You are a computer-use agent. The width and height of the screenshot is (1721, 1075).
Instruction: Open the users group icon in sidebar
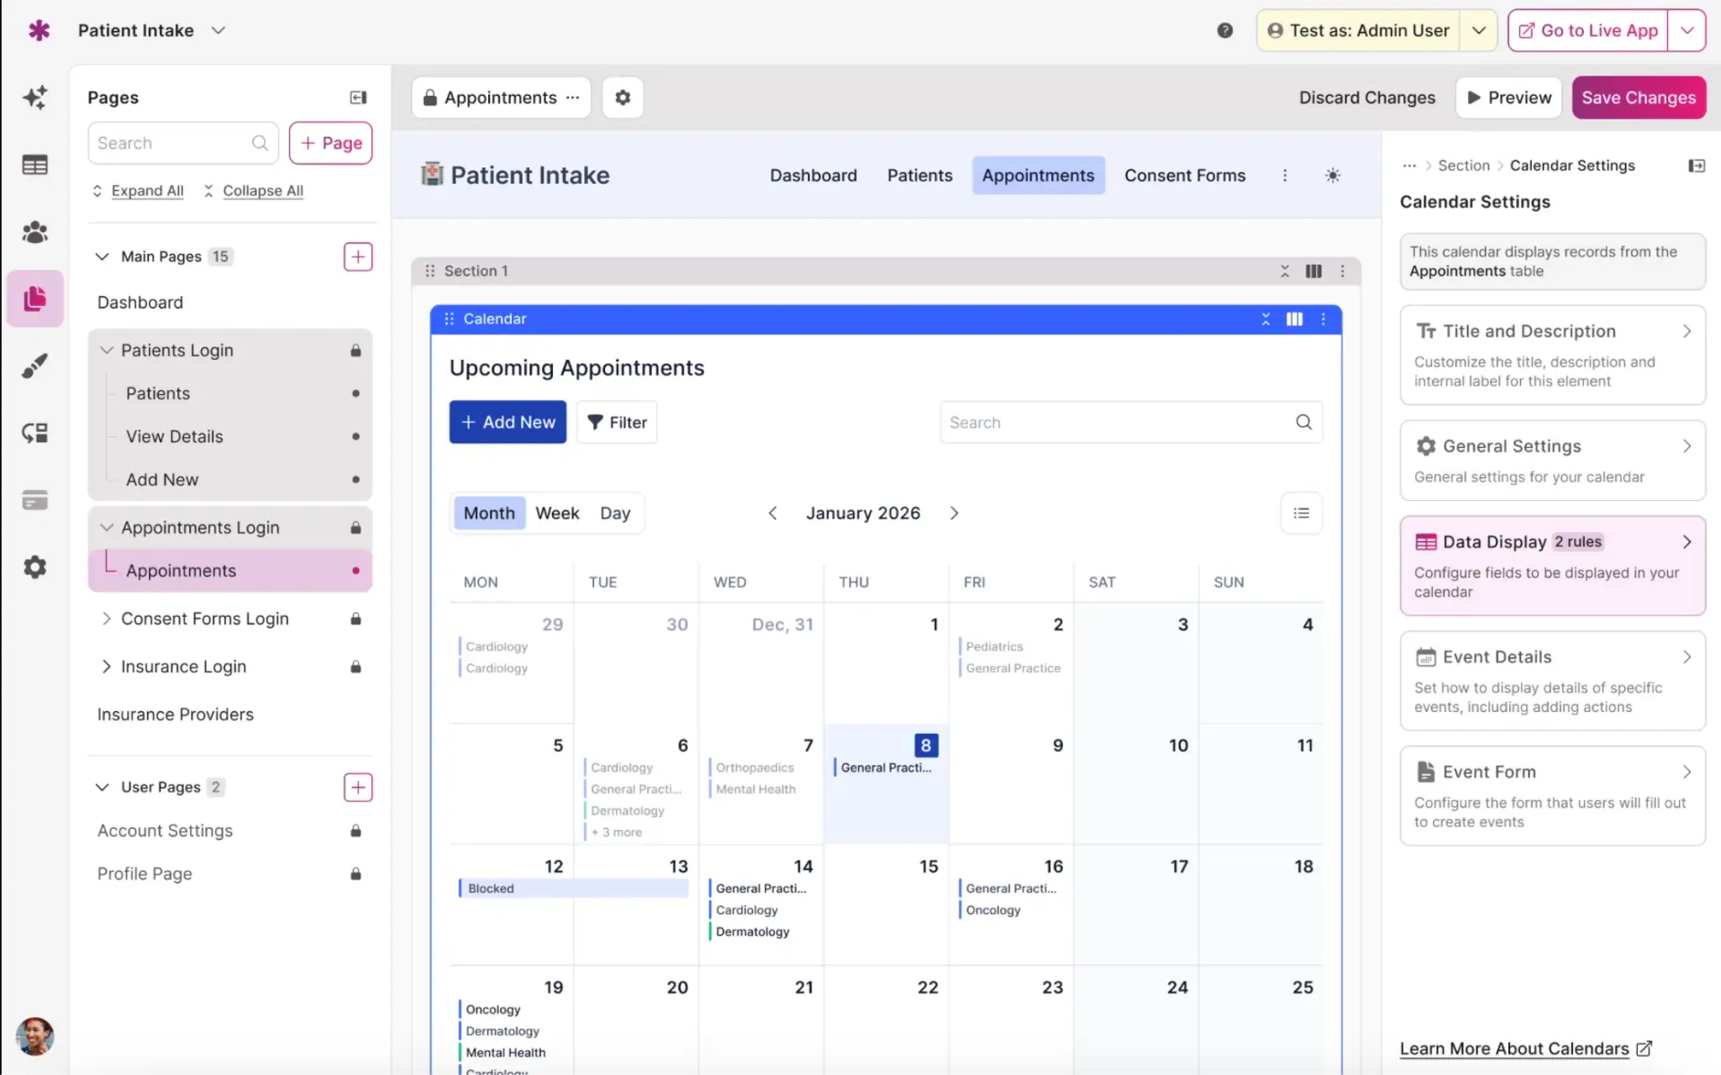pyautogui.click(x=34, y=232)
